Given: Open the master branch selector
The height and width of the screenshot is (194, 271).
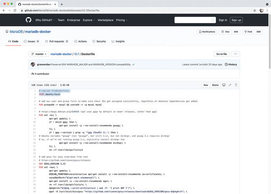Looking at the screenshot, I should [x=39, y=54].
